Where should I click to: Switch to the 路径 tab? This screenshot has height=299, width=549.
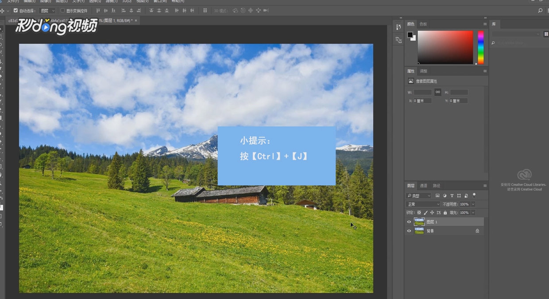click(437, 186)
